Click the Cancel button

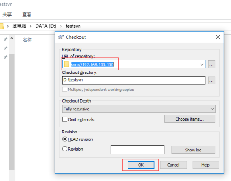[x=173, y=165]
